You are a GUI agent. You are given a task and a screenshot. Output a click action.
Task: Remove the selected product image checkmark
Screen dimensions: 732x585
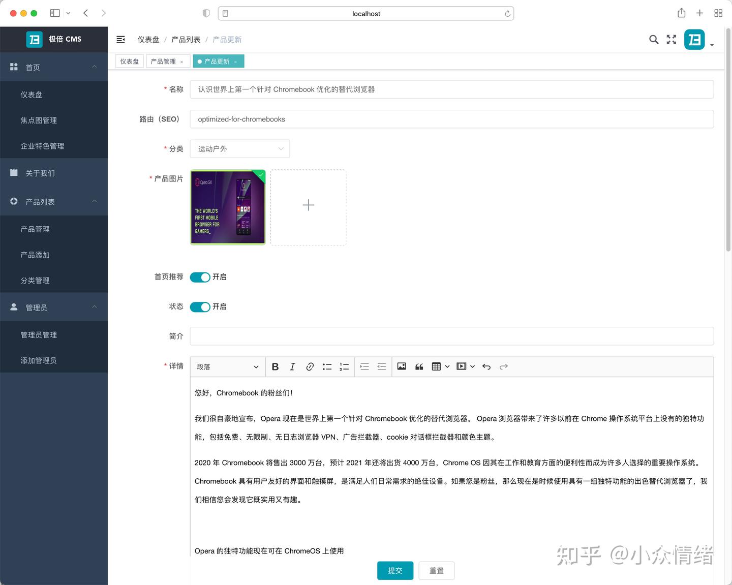point(260,176)
